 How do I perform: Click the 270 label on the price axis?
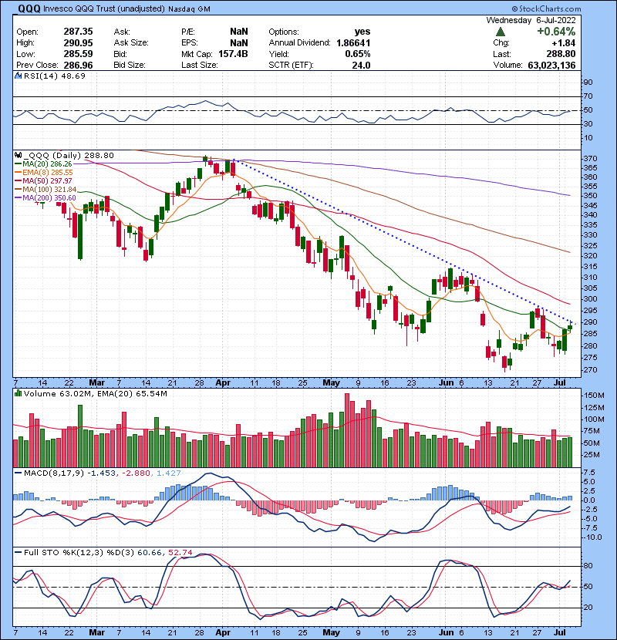[591, 370]
